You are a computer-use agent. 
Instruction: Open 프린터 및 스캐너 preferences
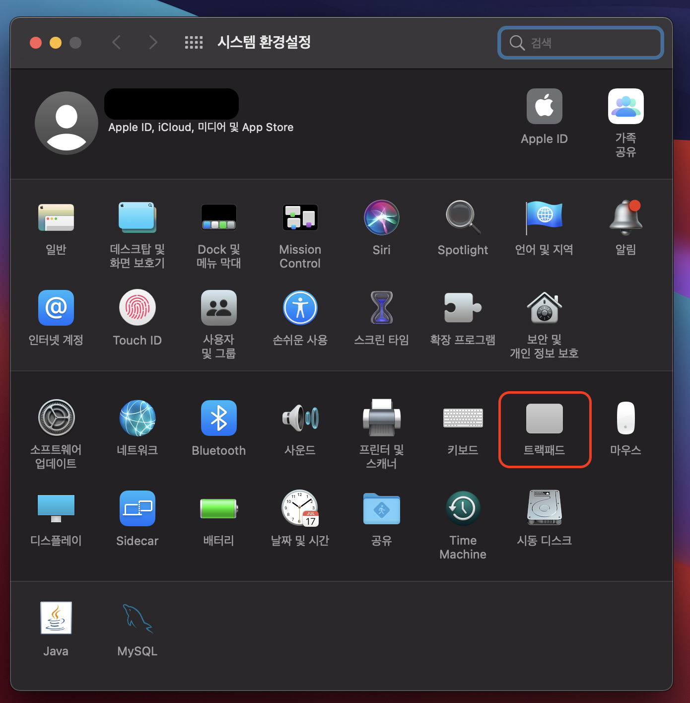tap(382, 418)
